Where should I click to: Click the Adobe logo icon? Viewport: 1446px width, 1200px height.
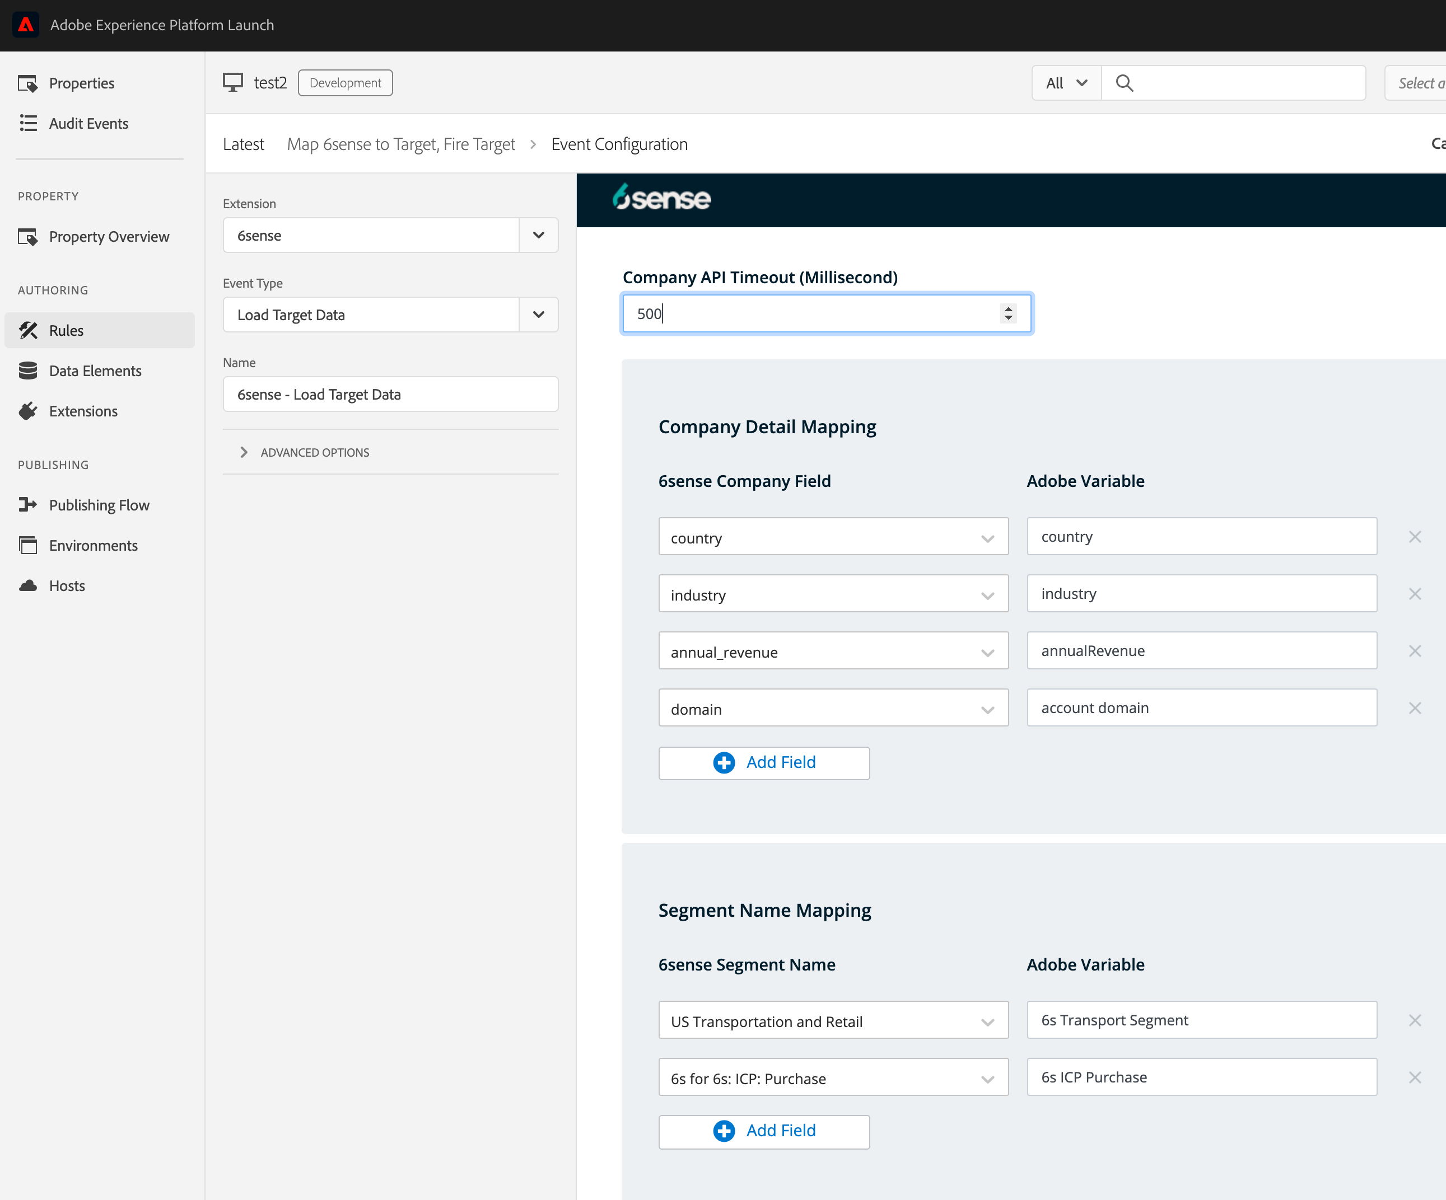coord(25,25)
